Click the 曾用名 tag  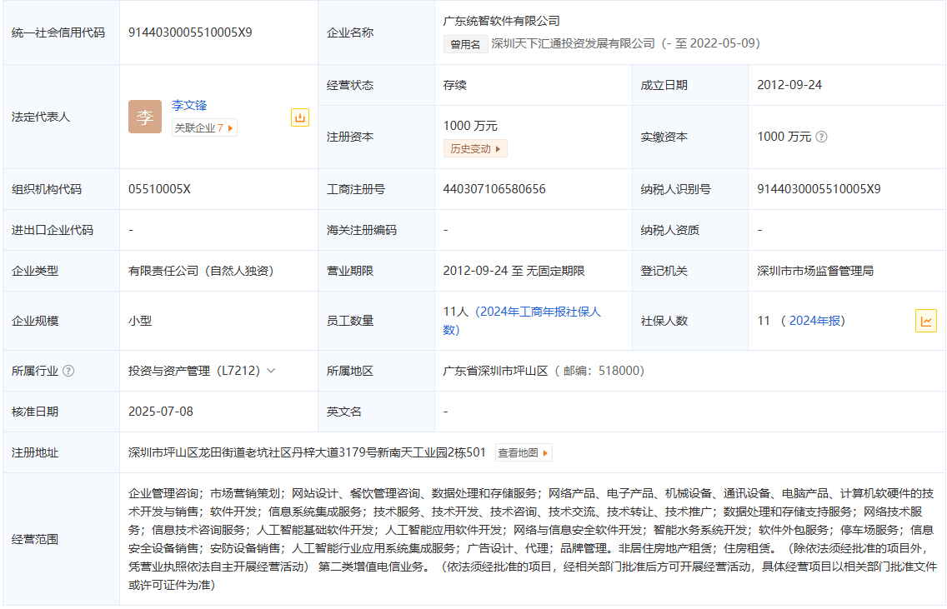(x=465, y=44)
